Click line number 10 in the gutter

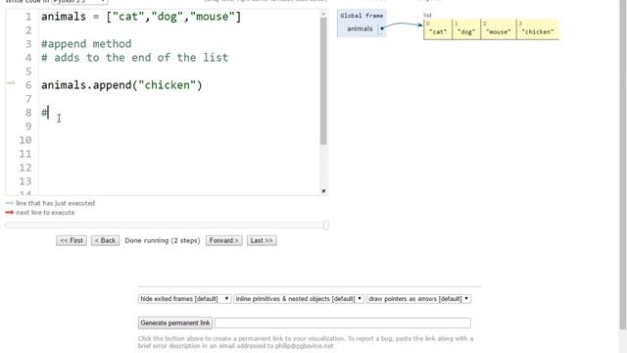25,140
